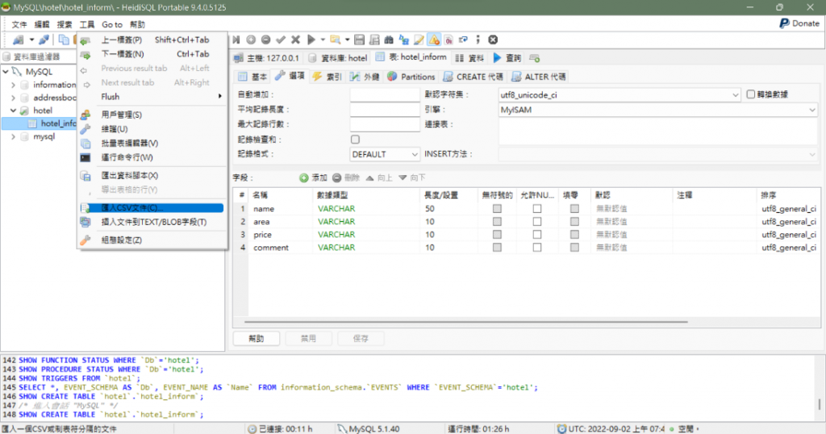Click the new query tab icon

tap(535, 58)
